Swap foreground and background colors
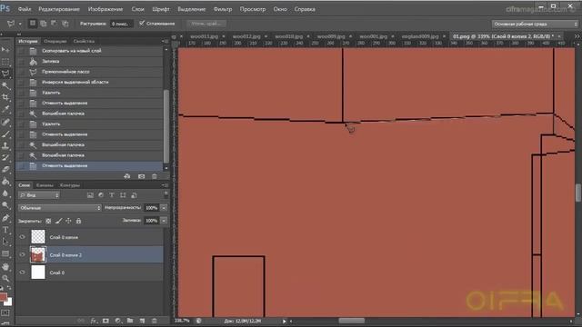Image resolution: width=582 pixels, height=327 pixels. (x=9, y=289)
